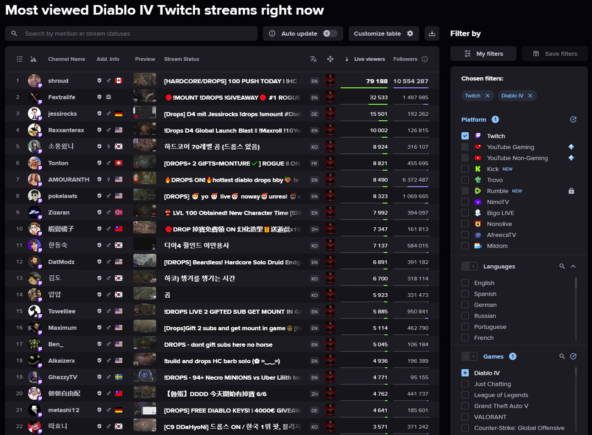Toggle the Auto update switch
The width and height of the screenshot is (592, 435).
(330, 33)
